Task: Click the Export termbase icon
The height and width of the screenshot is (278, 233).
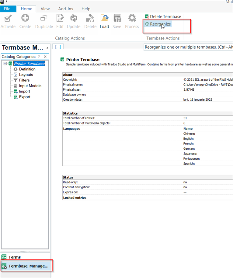Action: [x=16, y=97]
